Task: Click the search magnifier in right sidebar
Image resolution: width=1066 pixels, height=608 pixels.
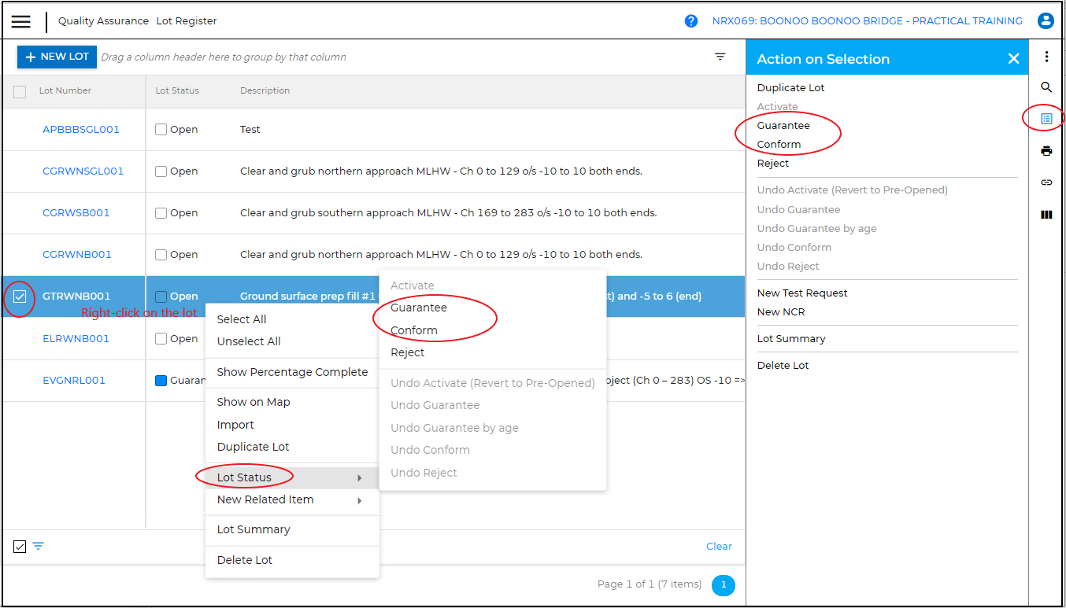Action: (1046, 87)
